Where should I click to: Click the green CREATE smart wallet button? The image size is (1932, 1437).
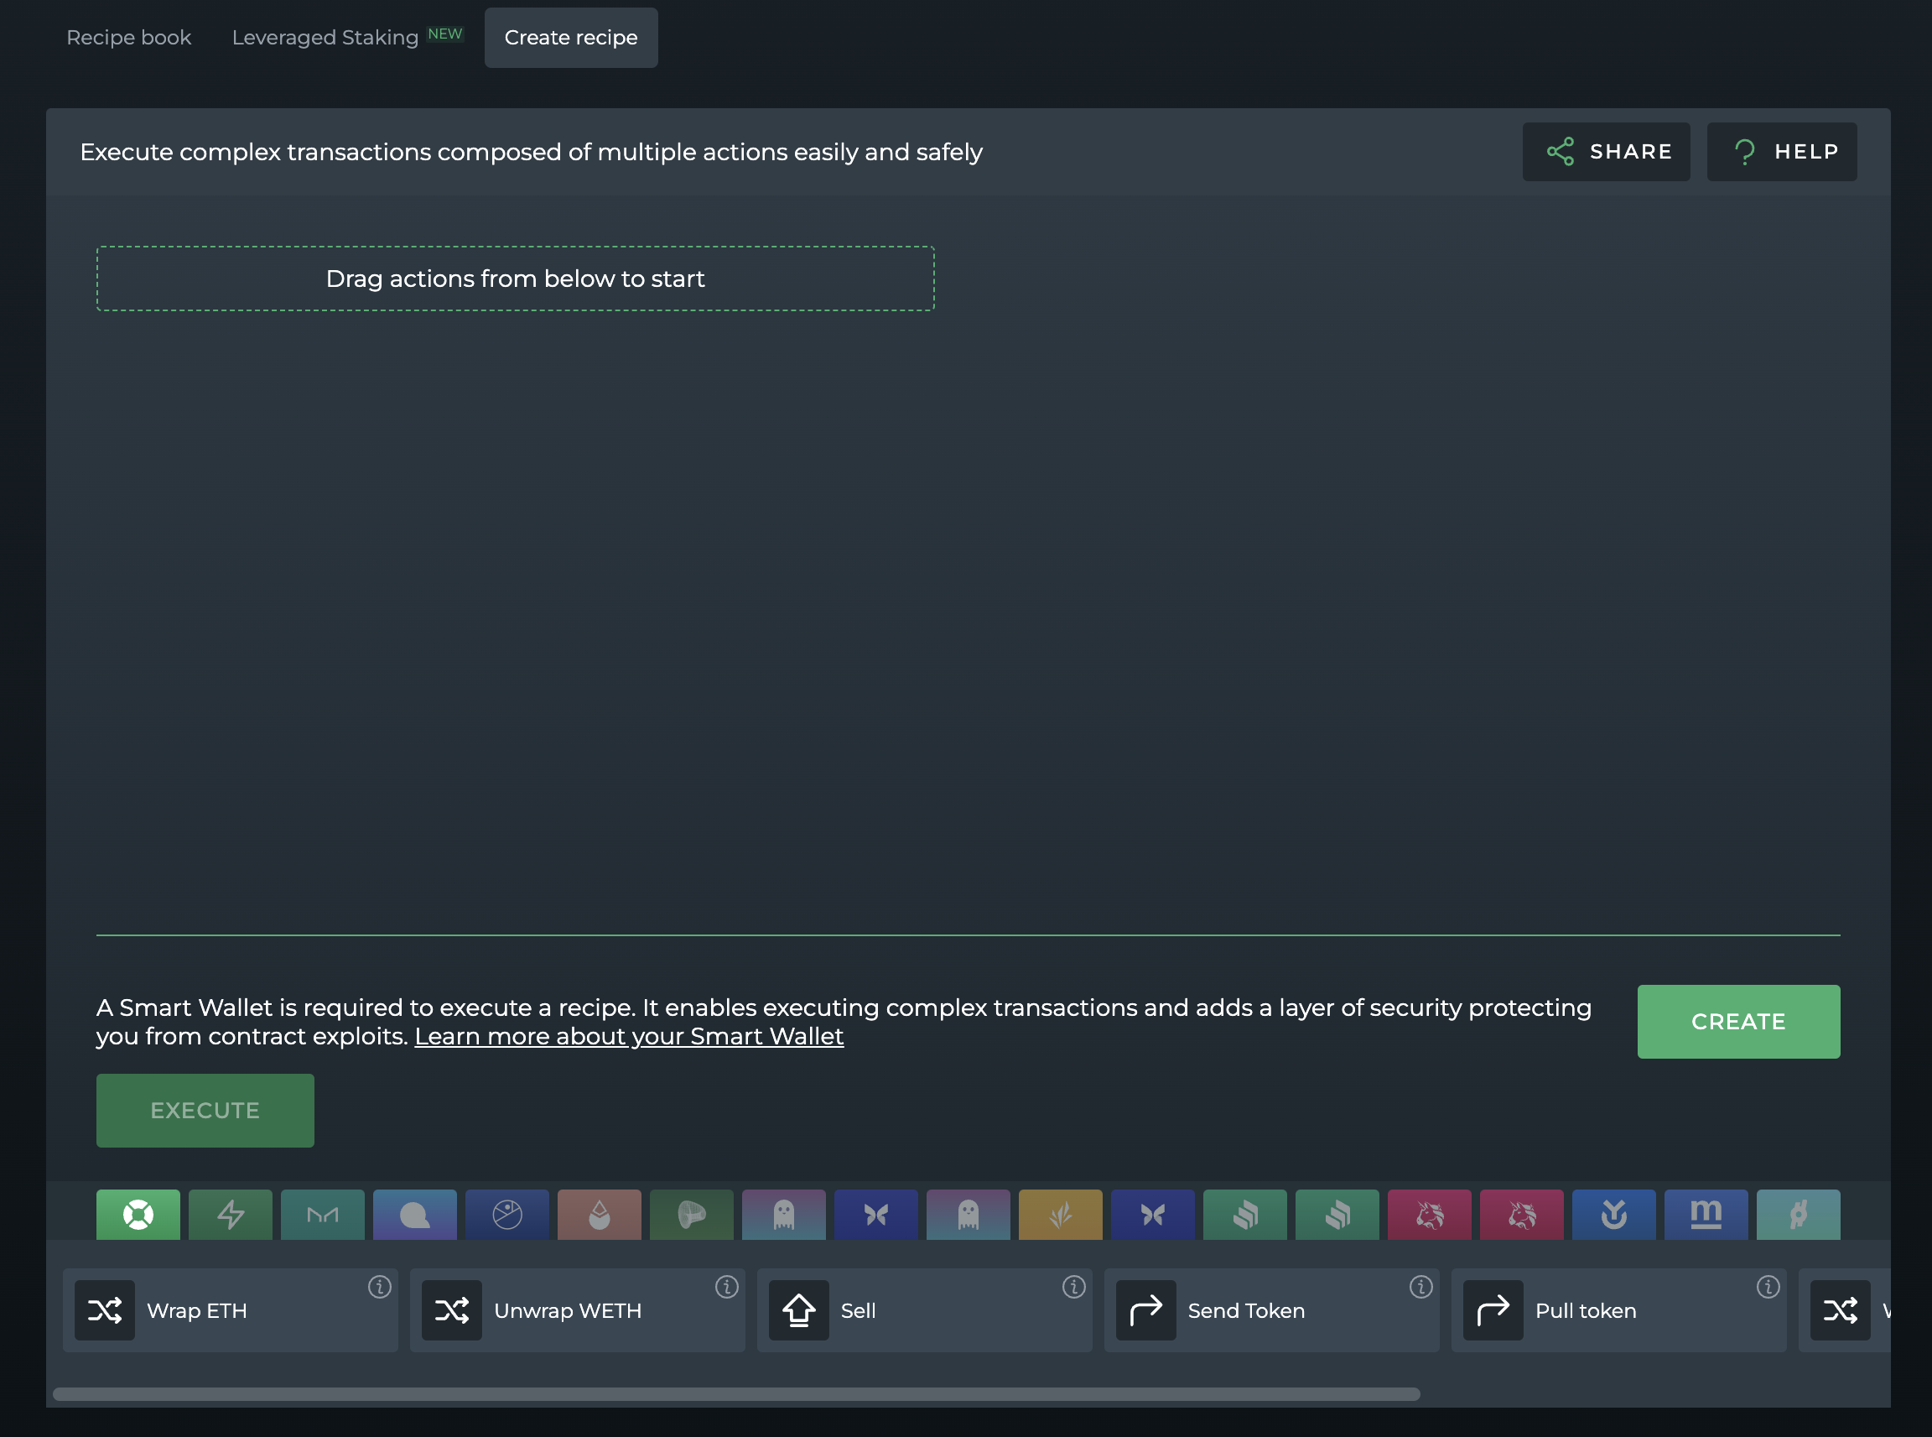tap(1738, 1021)
